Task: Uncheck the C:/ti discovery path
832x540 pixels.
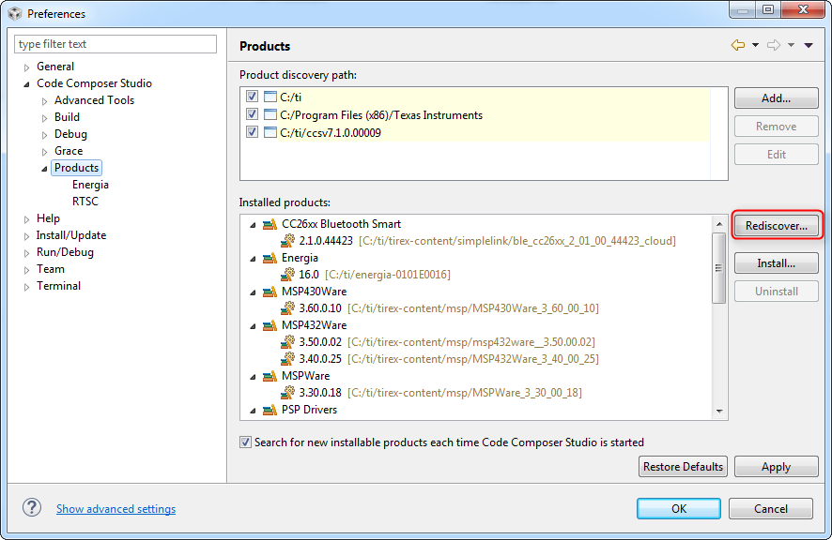Action: click(252, 97)
